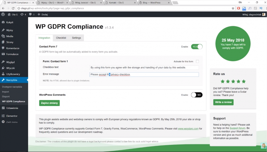The image size is (267, 152).
Task: Click the browser address bar
Action: point(126,8)
